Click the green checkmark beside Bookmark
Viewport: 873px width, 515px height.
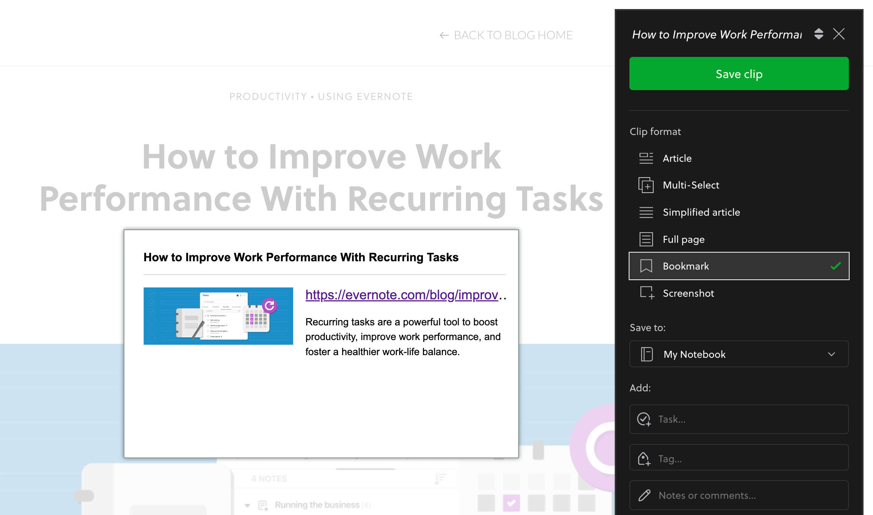point(836,266)
